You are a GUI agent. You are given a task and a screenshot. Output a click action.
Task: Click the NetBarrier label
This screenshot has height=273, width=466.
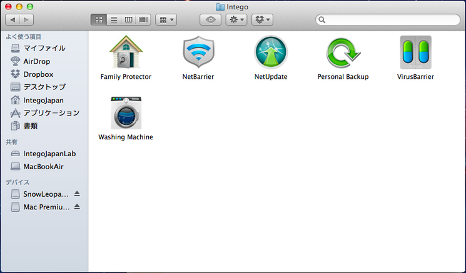tap(198, 77)
